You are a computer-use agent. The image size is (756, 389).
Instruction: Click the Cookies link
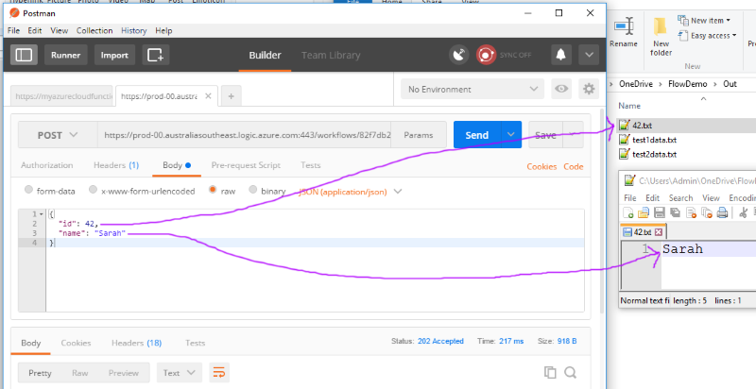pyautogui.click(x=541, y=166)
